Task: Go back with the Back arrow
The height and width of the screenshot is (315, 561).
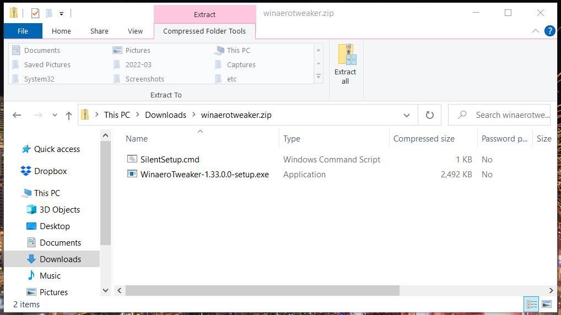Action: point(17,115)
